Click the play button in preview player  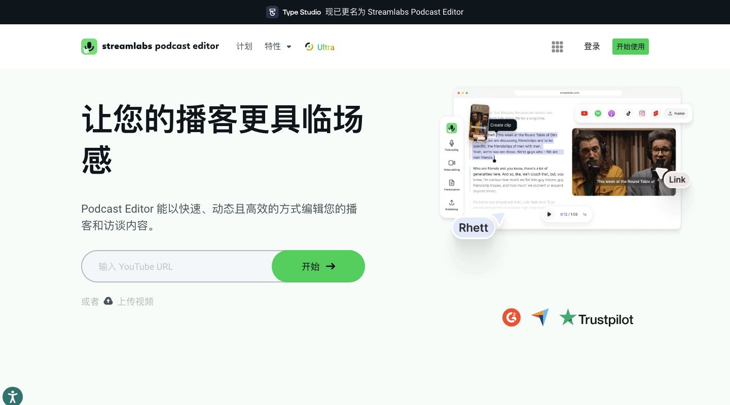(549, 214)
